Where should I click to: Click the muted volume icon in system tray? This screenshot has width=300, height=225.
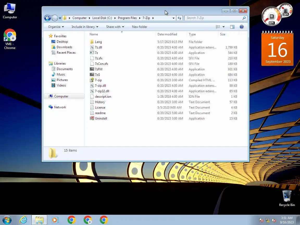point(274,220)
